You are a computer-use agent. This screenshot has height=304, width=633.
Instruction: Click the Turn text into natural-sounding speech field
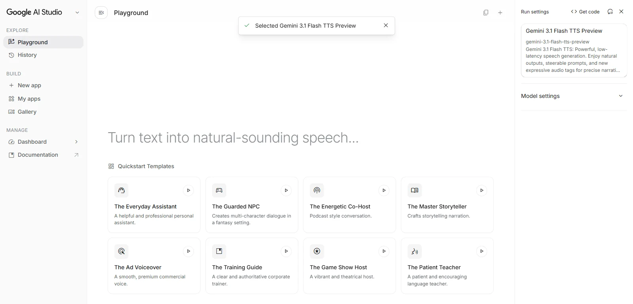point(233,138)
